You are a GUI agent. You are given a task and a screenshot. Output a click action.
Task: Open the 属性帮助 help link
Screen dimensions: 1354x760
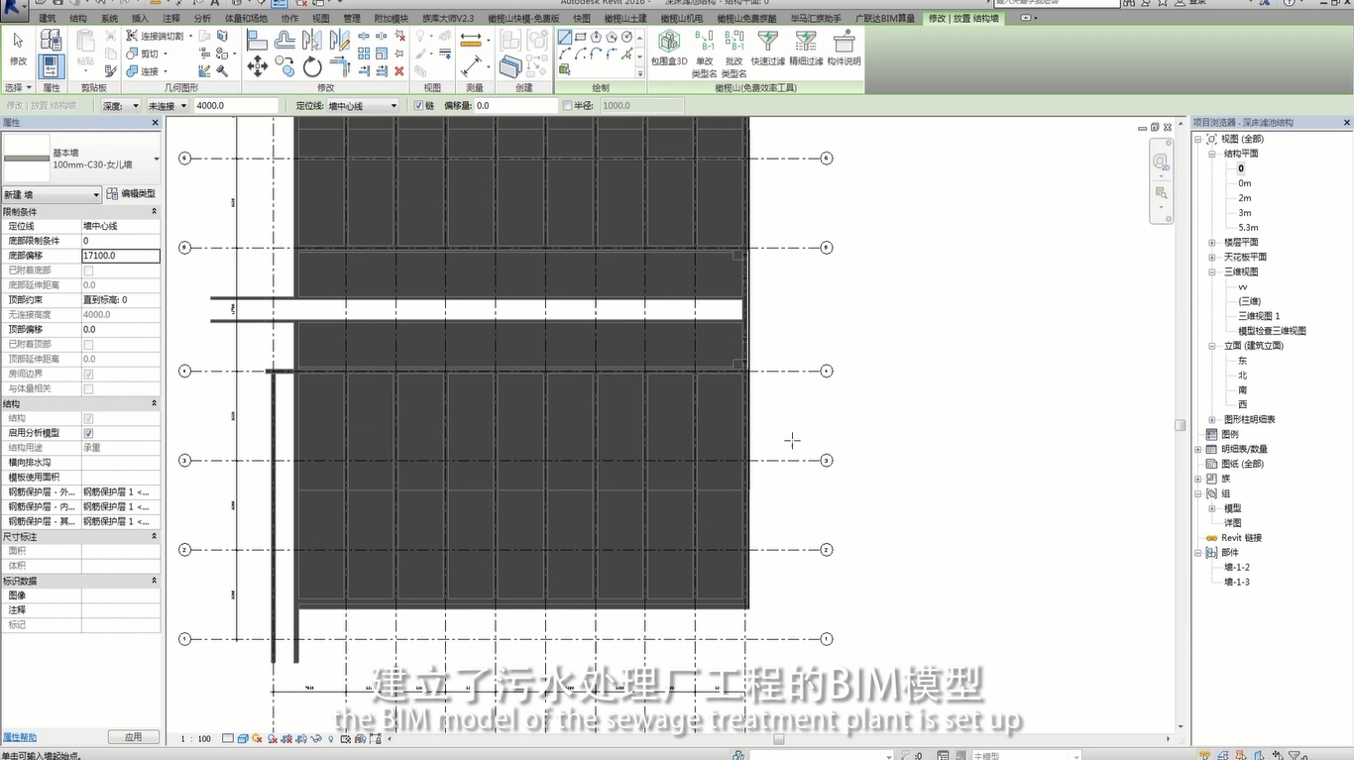click(x=20, y=737)
